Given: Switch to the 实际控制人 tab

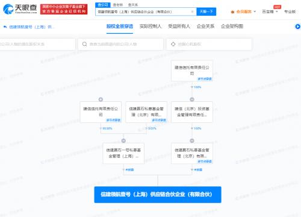Looking at the screenshot, I should 150,27.
